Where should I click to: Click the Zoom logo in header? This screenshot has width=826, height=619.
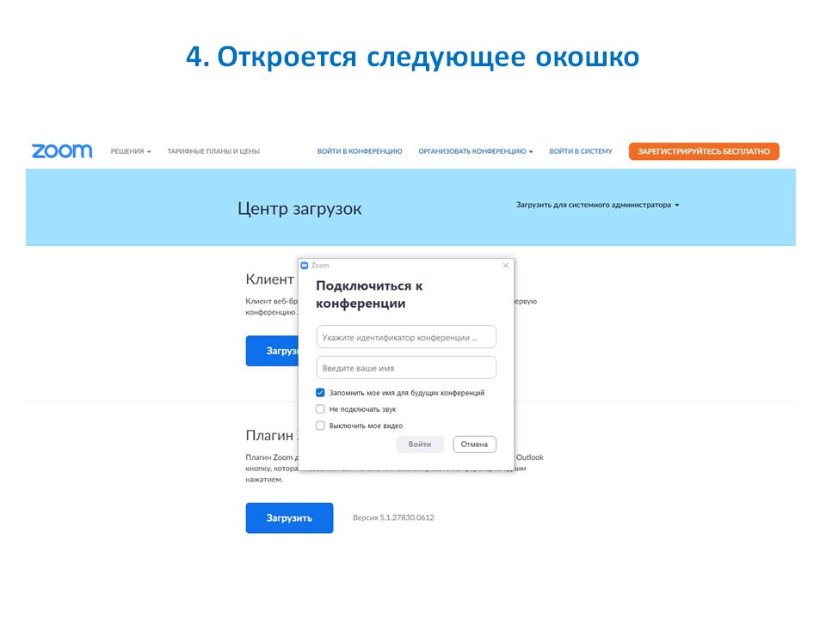61,151
